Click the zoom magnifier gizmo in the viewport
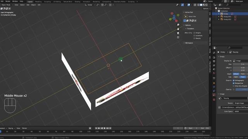Viewport: 248px width, 139px height. [178, 25]
